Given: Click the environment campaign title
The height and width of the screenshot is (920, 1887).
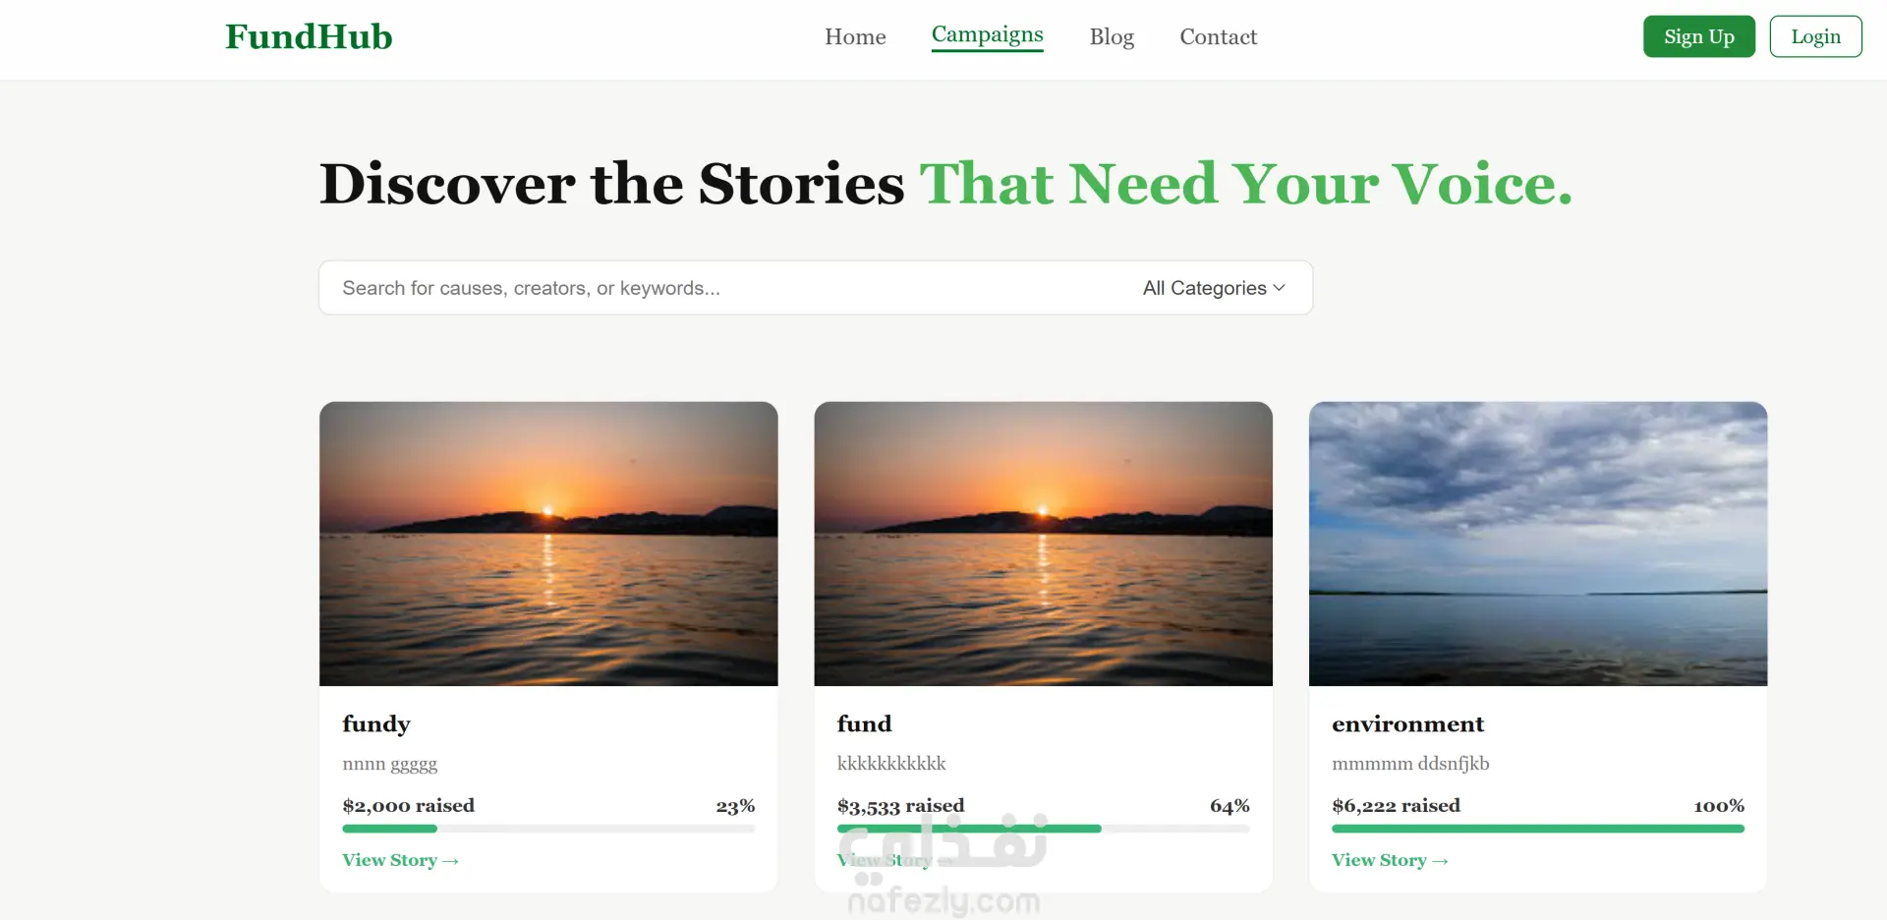Looking at the screenshot, I should coord(1407,724).
